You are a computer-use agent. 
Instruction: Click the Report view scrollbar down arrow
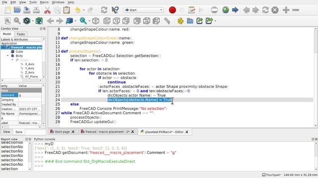pyautogui.click(x=30, y=169)
